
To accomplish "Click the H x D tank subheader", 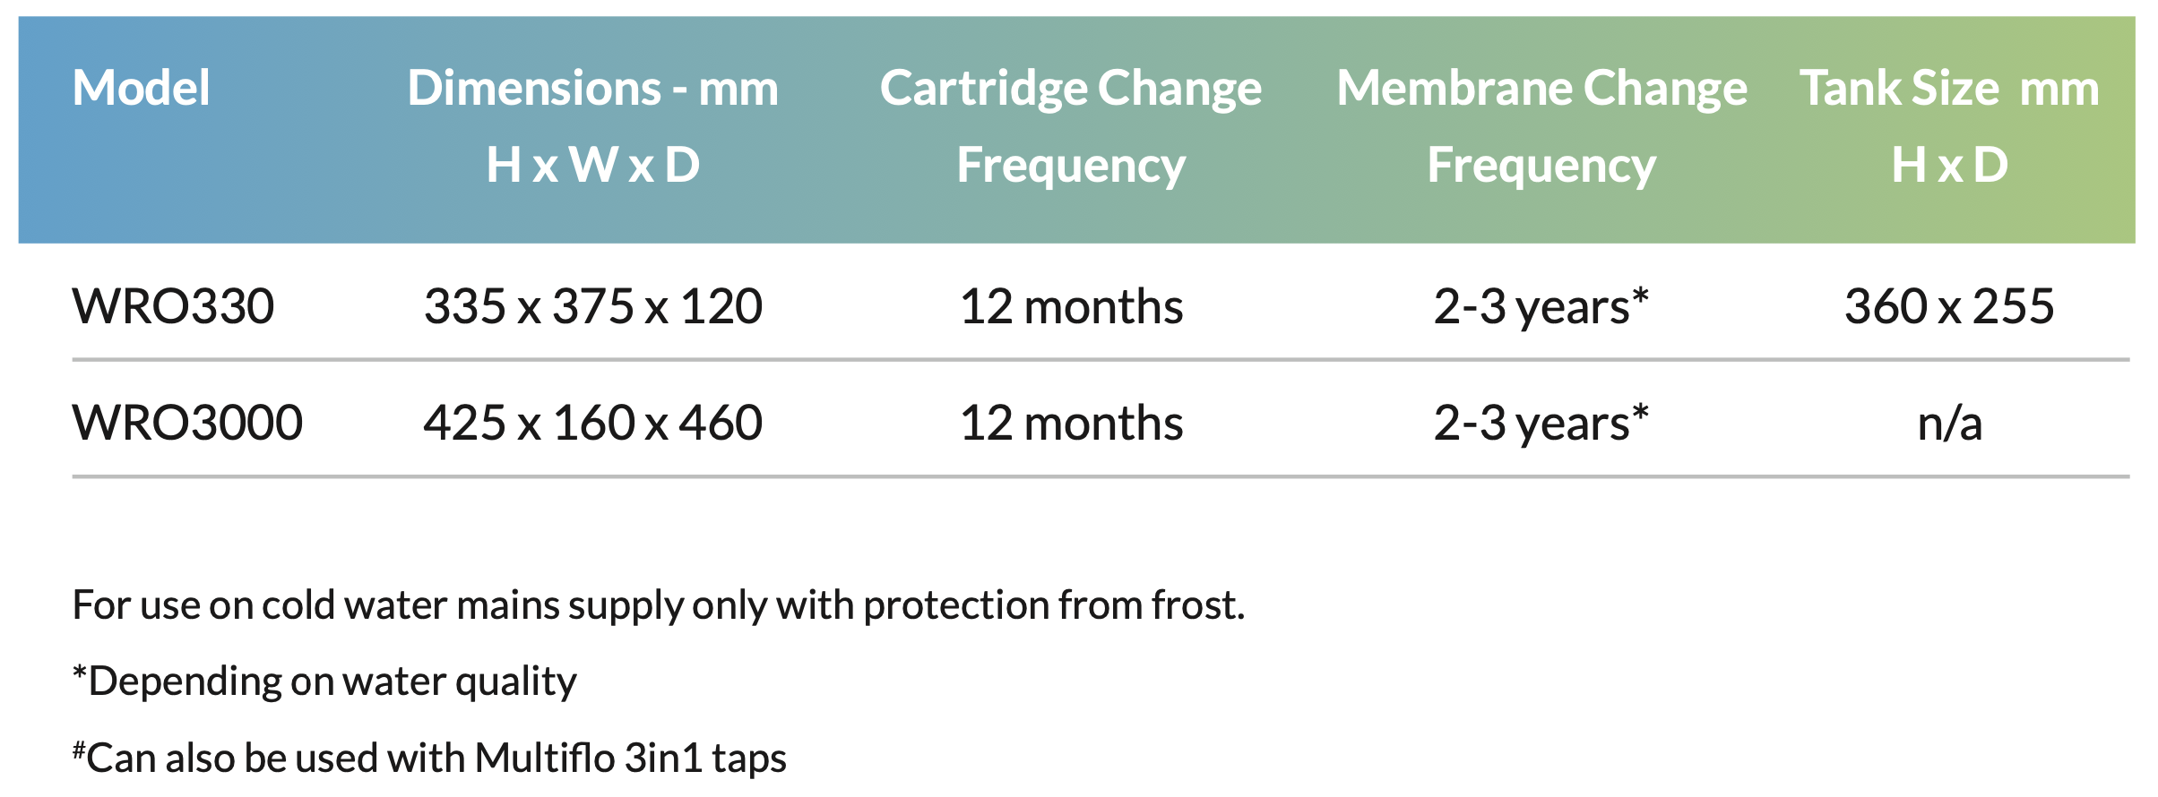I will tap(1950, 166).
